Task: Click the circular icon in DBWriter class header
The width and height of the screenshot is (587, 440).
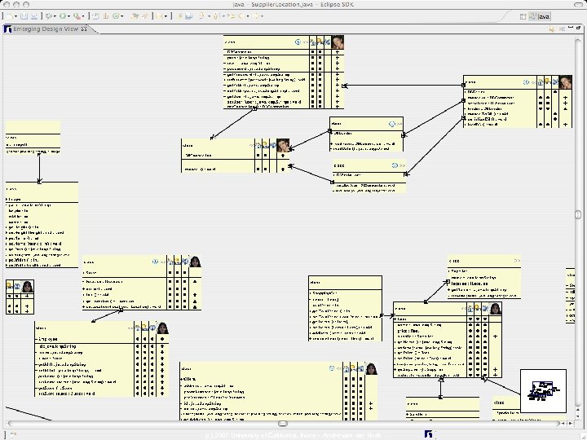Action: [x=395, y=165]
